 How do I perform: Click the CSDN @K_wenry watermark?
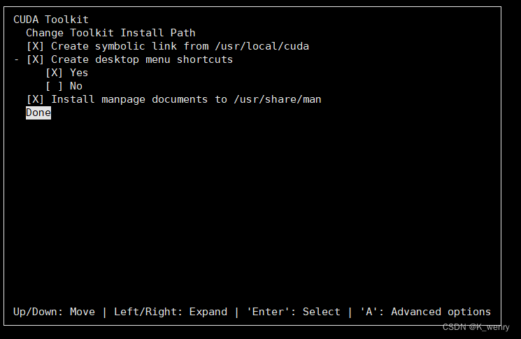[x=476, y=326]
